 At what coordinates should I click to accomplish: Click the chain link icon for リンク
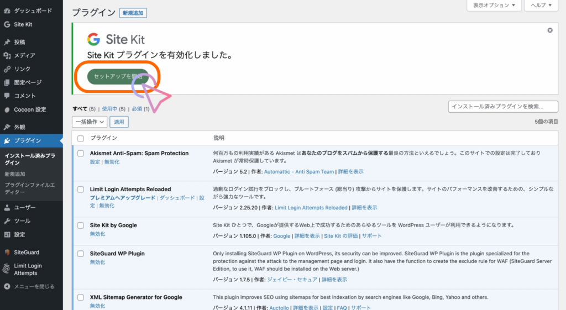(x=7, y=69)
